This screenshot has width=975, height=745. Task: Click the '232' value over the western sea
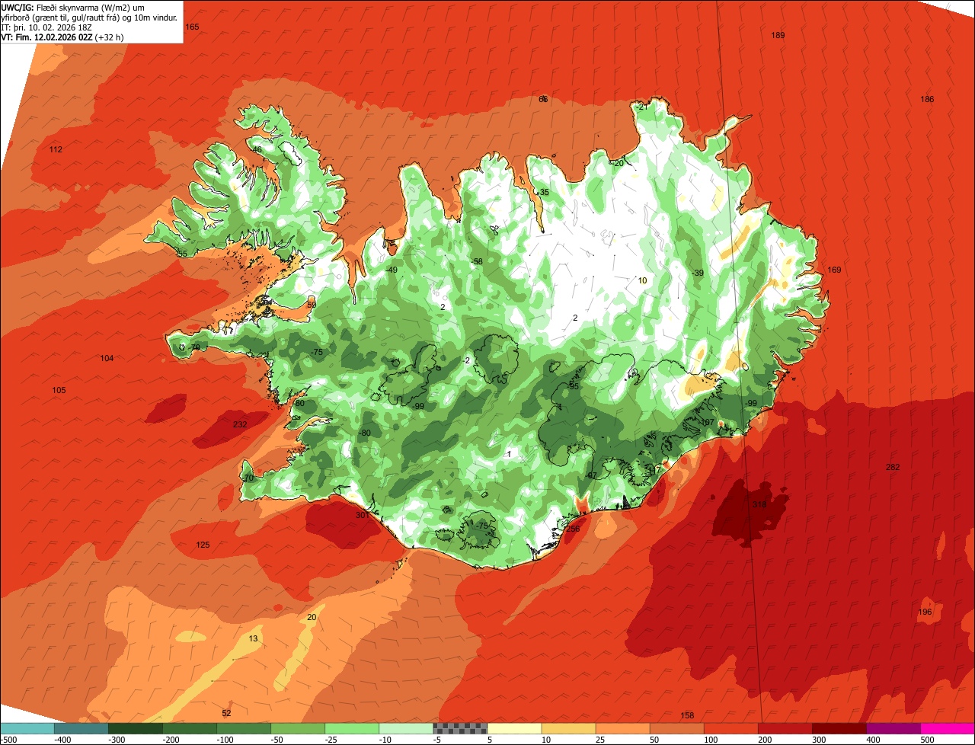point(240,425)
